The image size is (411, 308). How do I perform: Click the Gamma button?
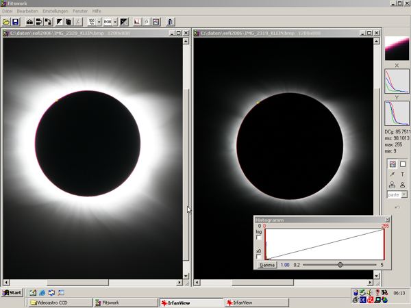[x=267, y=265]
